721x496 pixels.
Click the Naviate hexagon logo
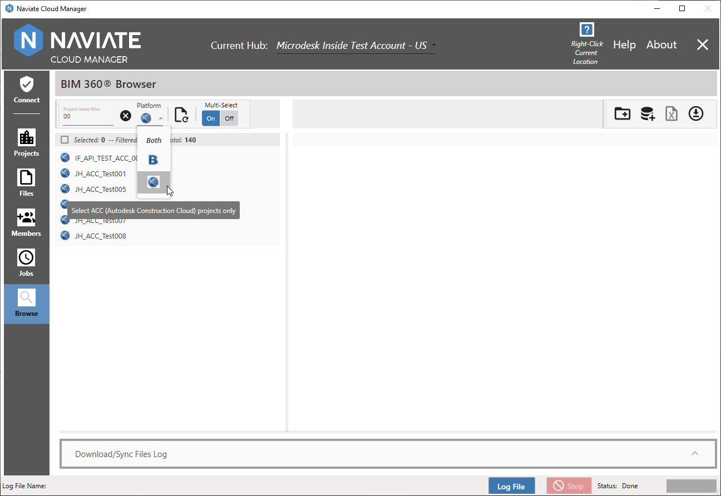tap(28, 41)
